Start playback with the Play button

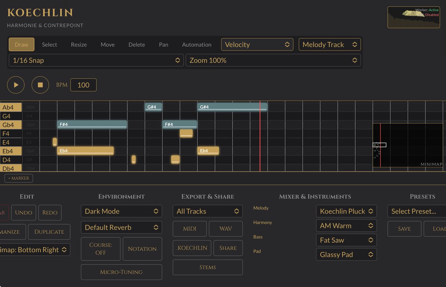[16, 85]
